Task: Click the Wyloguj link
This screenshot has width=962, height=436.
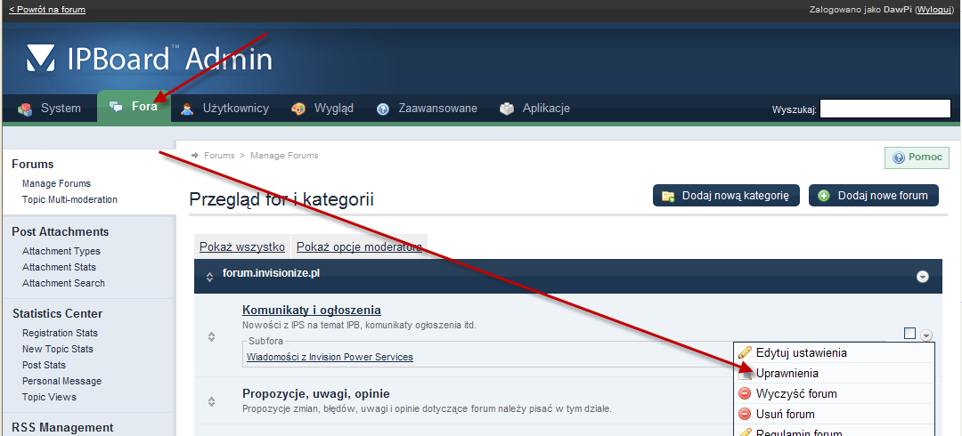Action: (934, 9)
